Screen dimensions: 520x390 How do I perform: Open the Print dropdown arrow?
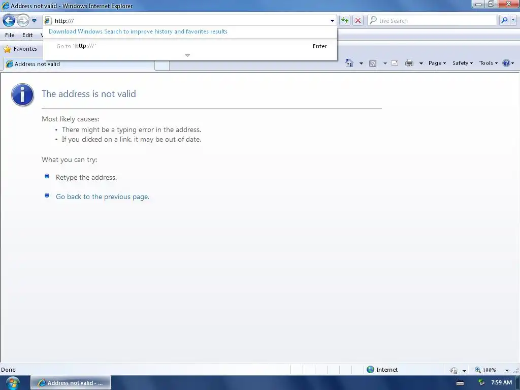click(421, 63)
